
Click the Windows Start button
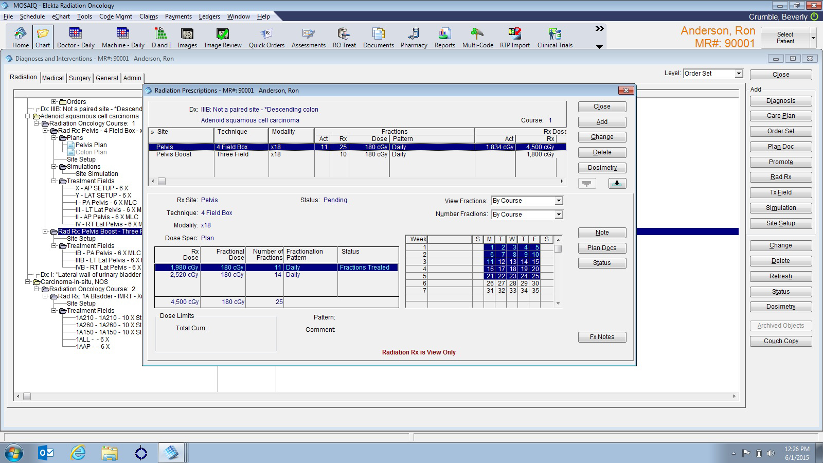(x=14, y=453)
